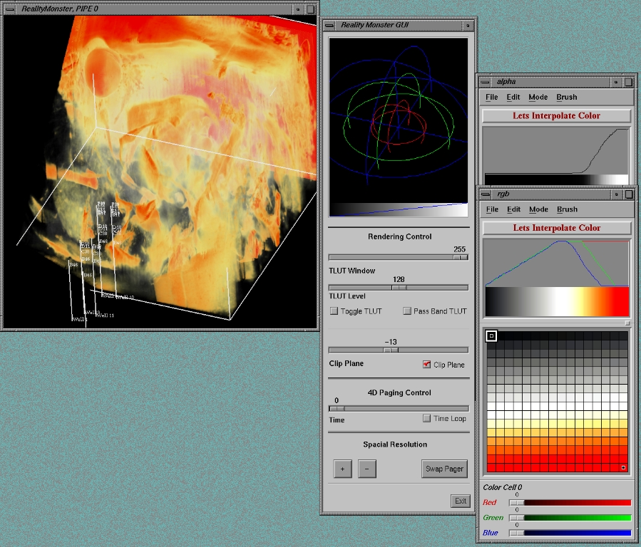Open the Mode menu in the alpha window

[x=538, y=97]
